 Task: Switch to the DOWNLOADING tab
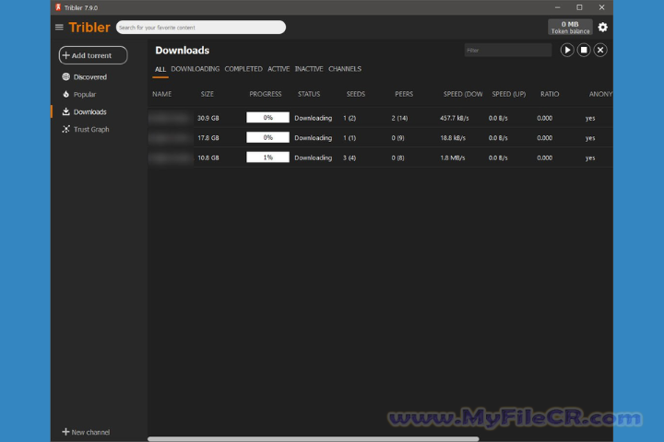click(x=196, y=69)
